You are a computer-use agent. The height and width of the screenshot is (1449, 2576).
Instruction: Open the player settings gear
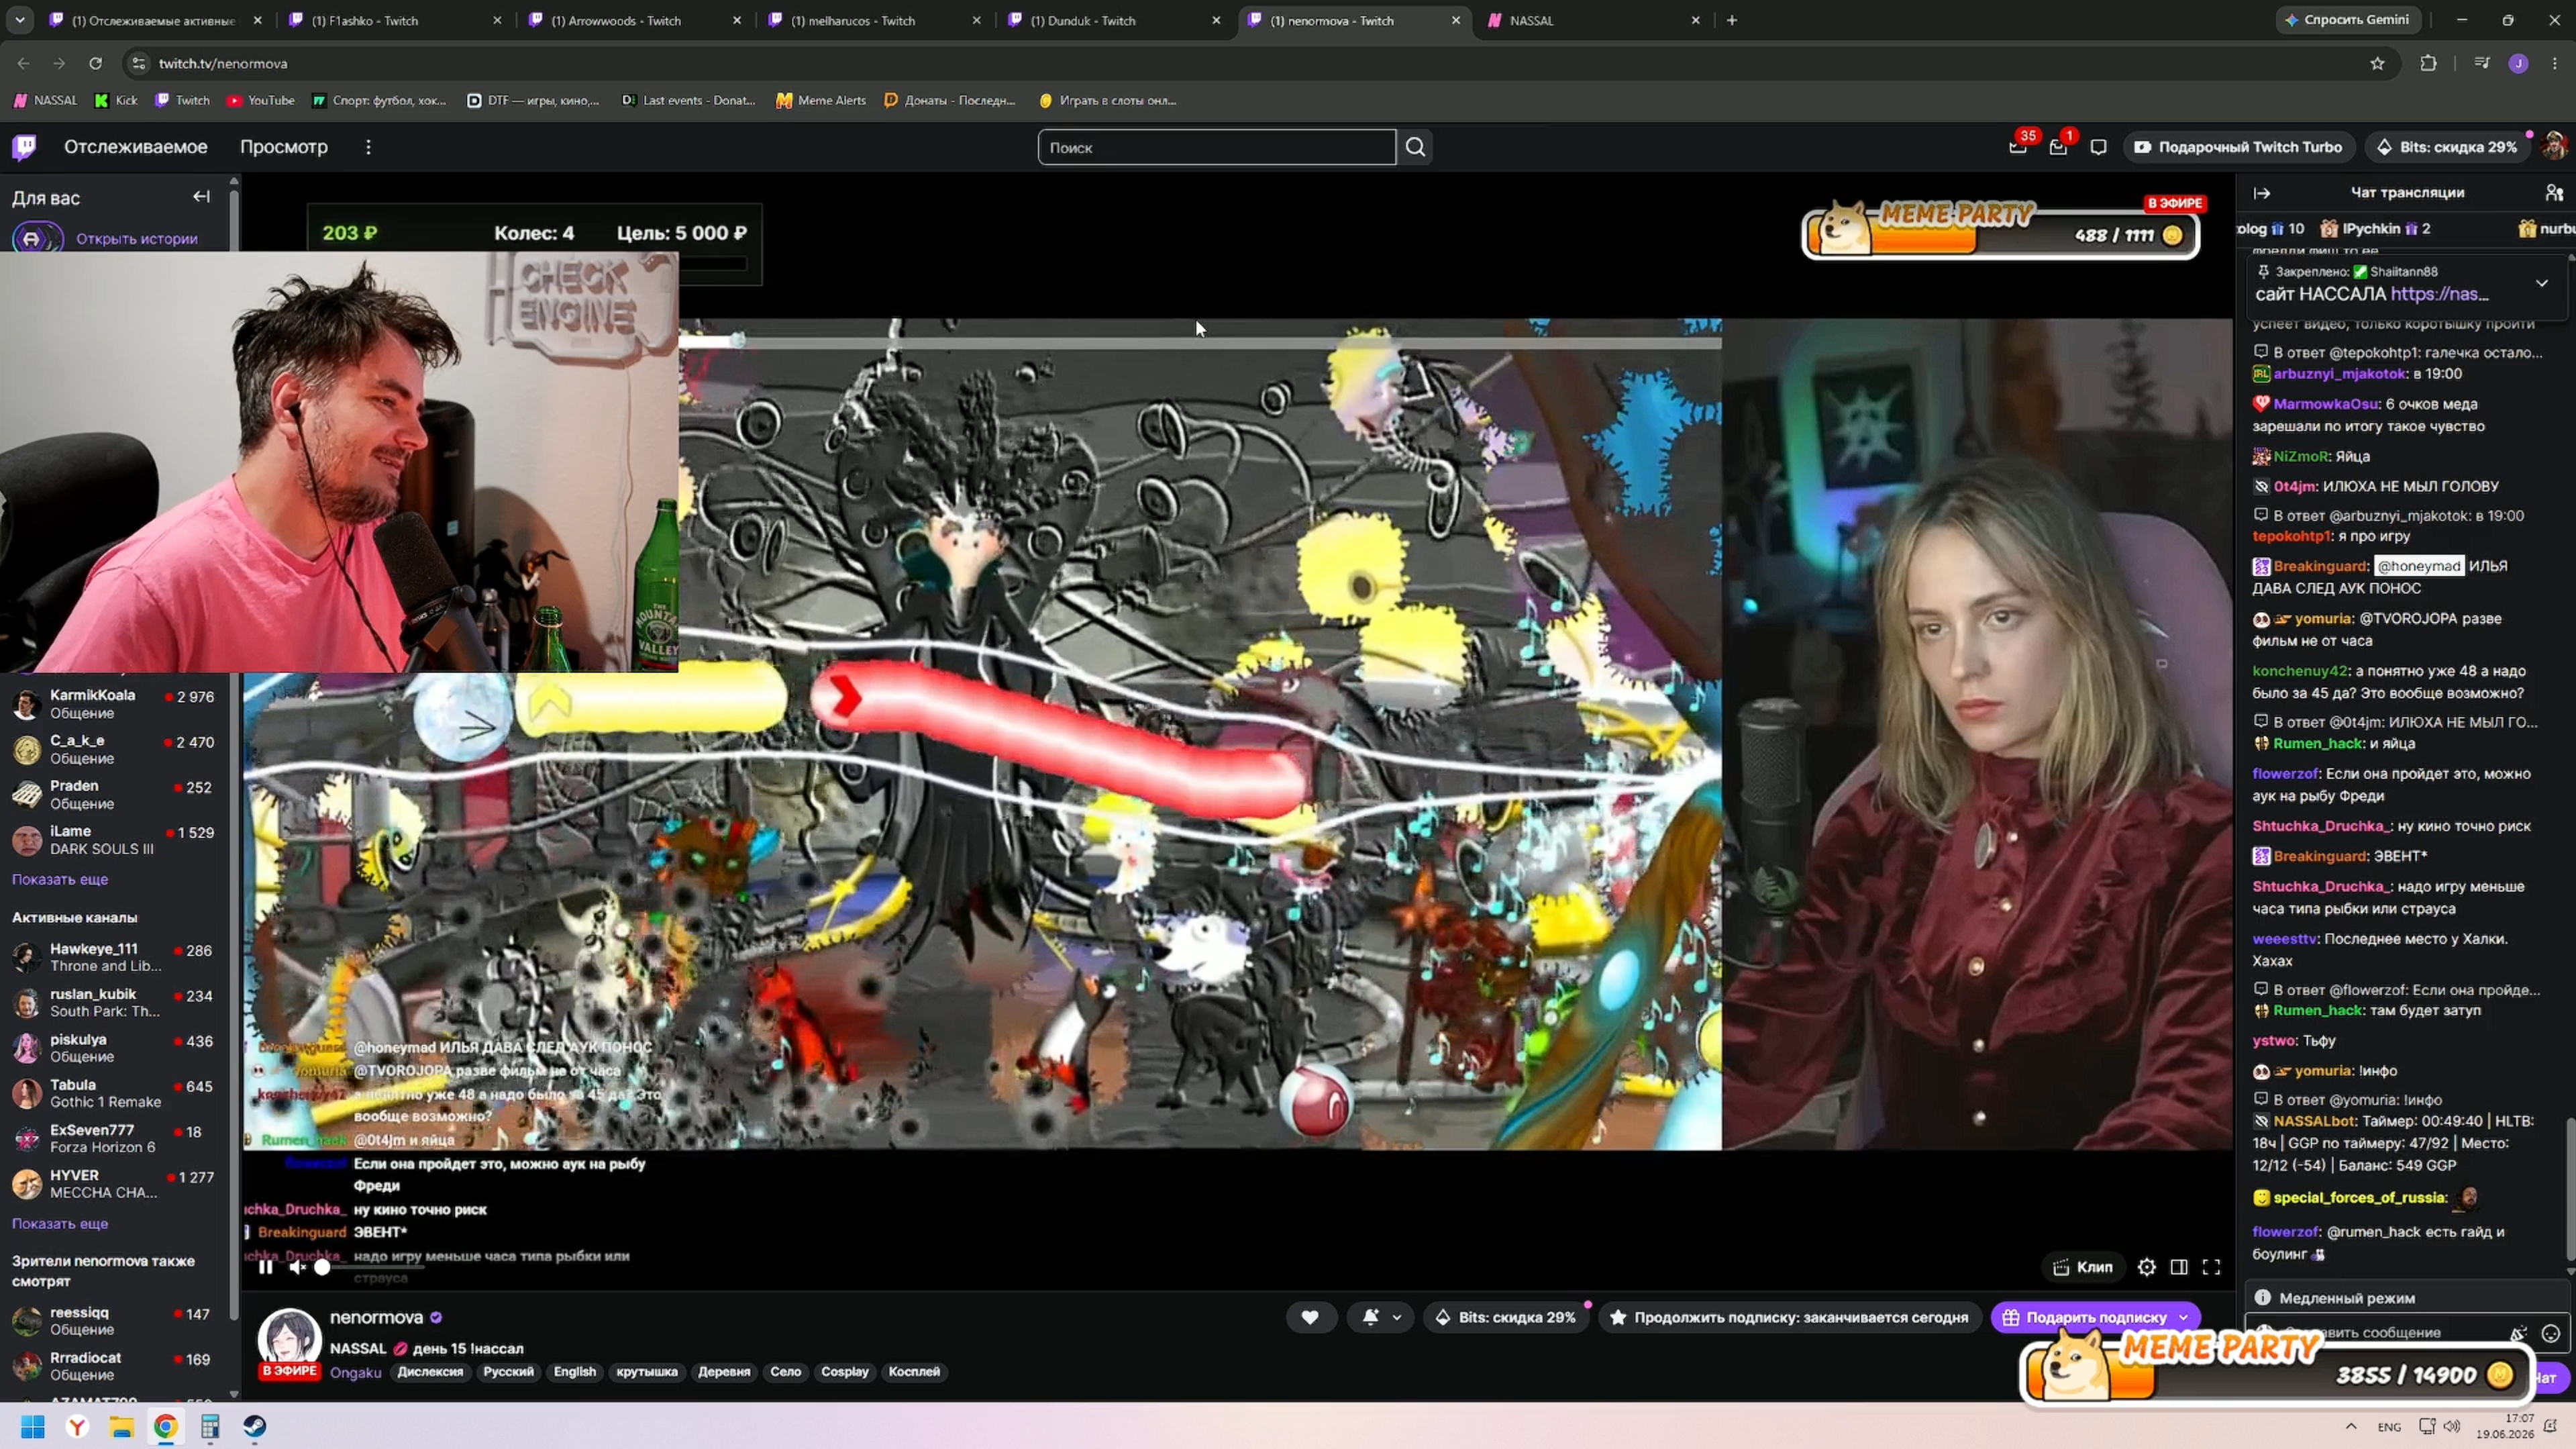(x=2146, y=1267)
